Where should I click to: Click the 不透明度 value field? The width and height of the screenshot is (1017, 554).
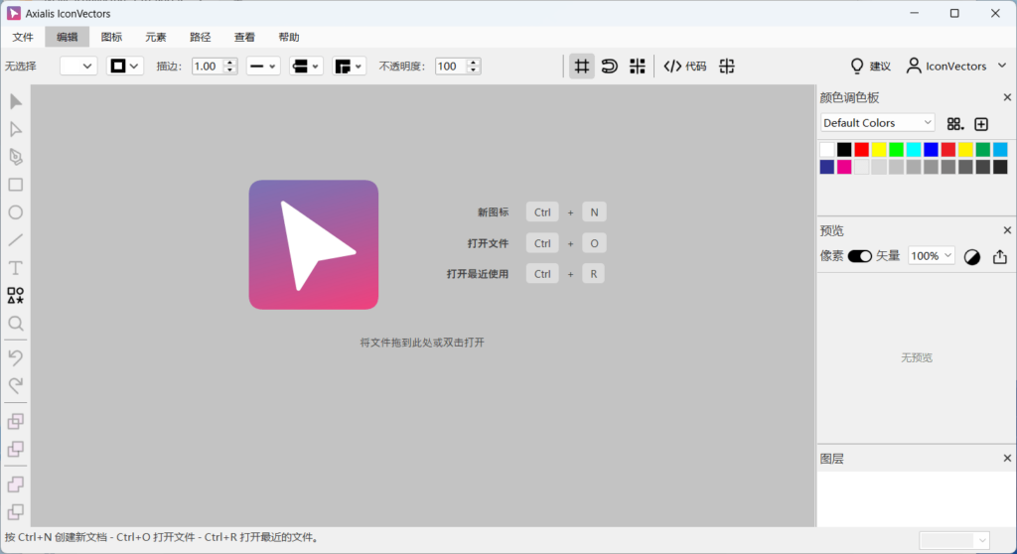pyautogui.click(x=450, y=67)
